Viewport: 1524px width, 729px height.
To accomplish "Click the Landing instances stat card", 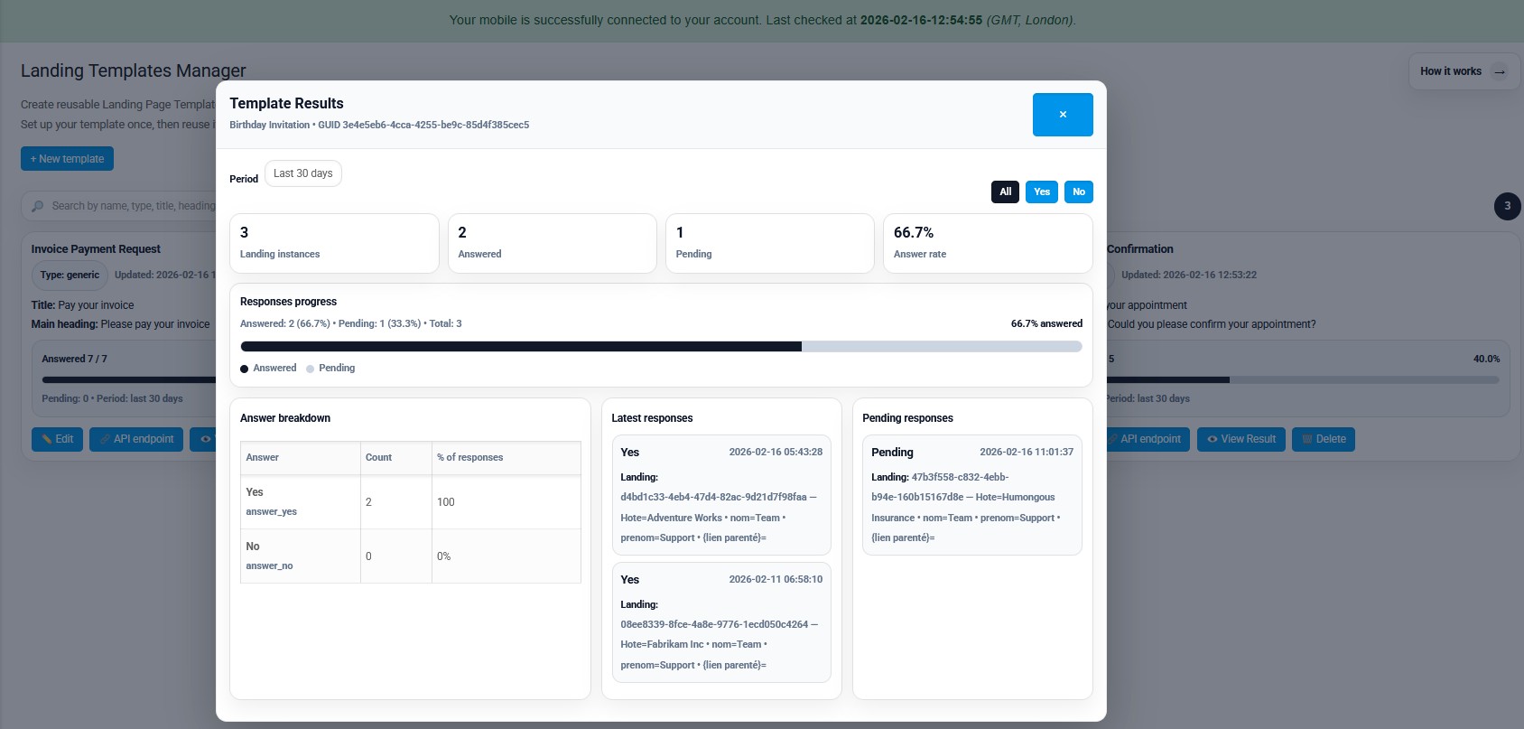I will tap(334, 243).
